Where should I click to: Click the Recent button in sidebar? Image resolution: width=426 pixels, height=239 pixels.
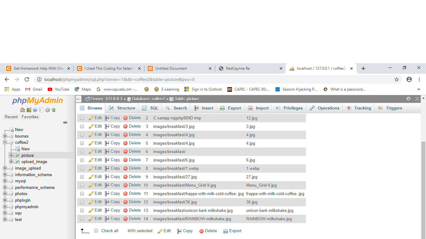click(11, 117)
